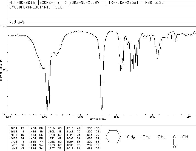Click the 1348 peak entry

click(36, 145)
